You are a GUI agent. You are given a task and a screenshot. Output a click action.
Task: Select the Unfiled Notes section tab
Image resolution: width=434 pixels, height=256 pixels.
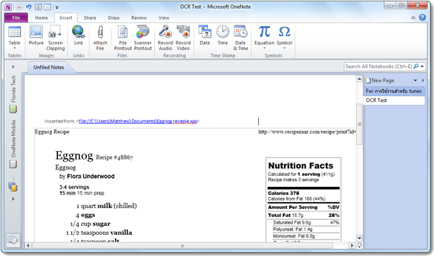pyautogui.click(x=49, y=67)
